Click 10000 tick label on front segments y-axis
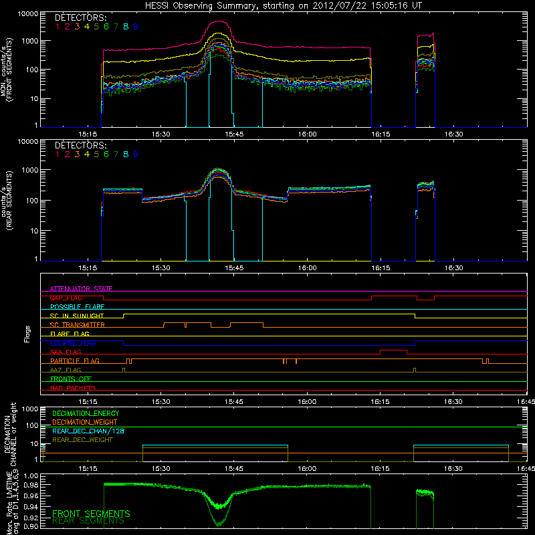535x535 pixels. 28,13
